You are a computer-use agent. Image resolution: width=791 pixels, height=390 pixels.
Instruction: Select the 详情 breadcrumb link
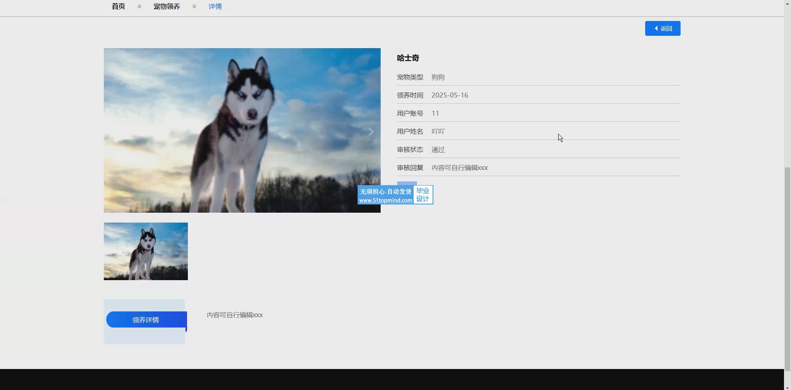point(215,7)
